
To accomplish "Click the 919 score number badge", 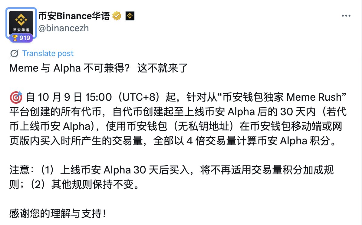I will tap(25, 38).
